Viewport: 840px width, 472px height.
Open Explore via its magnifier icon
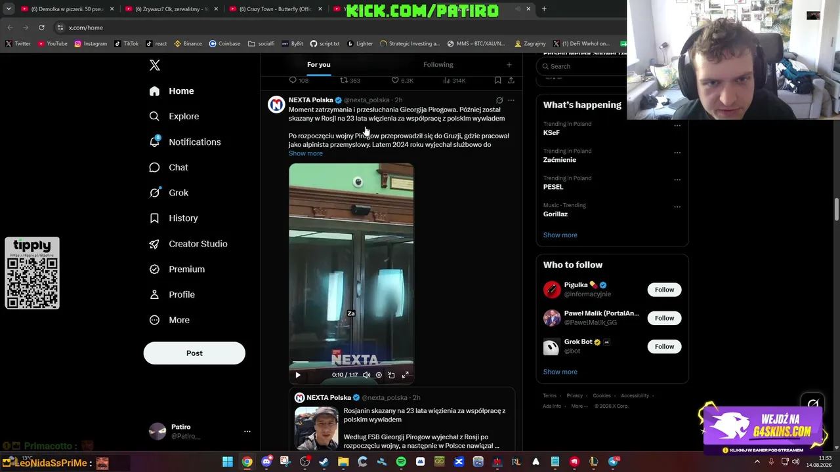click(154, 116)
